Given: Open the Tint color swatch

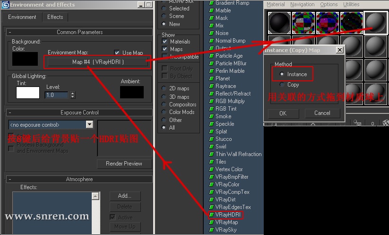Looking at the screenshot, I should 28,93.
